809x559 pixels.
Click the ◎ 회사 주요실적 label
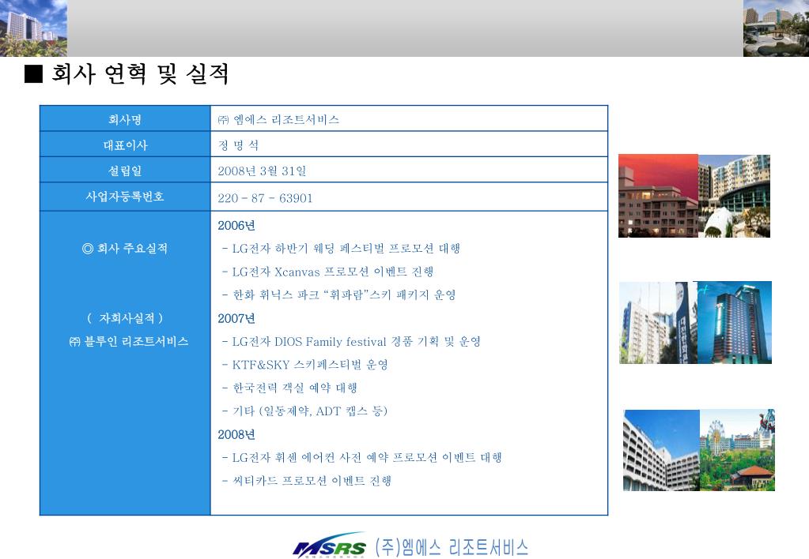(x=125, y=249)
